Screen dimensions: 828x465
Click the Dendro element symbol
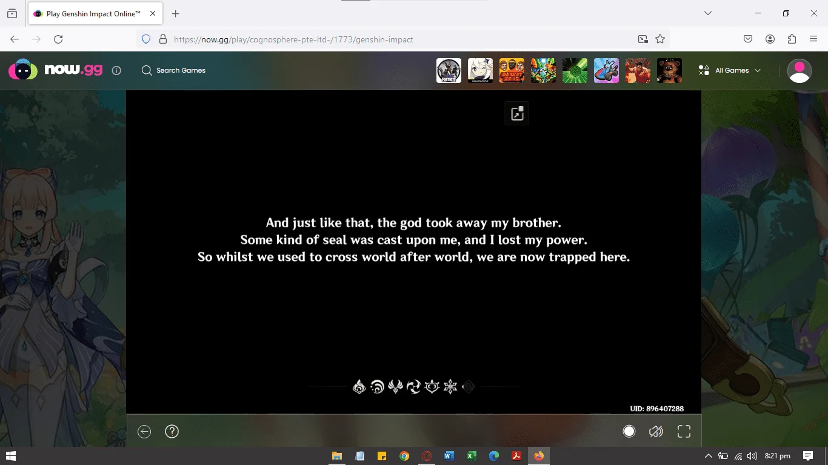click(x=432, y=386)
